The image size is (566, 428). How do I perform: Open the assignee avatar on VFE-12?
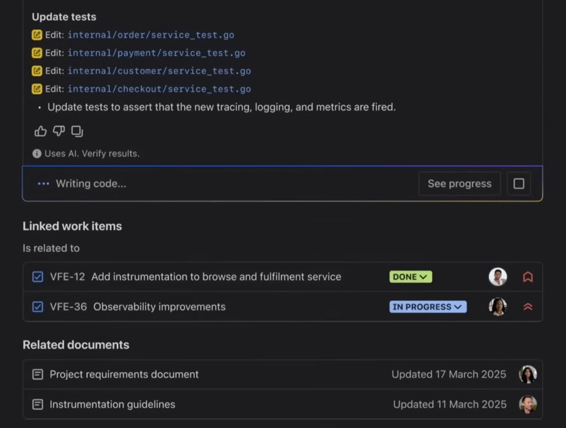[x=497, y=276]
